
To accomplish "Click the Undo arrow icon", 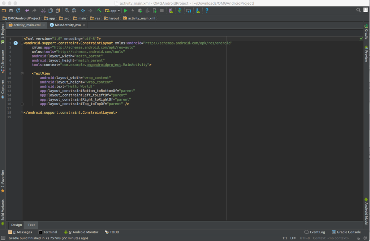I will pos(27,11).
